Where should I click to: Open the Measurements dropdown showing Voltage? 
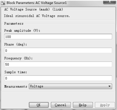(x=70, y=86)
